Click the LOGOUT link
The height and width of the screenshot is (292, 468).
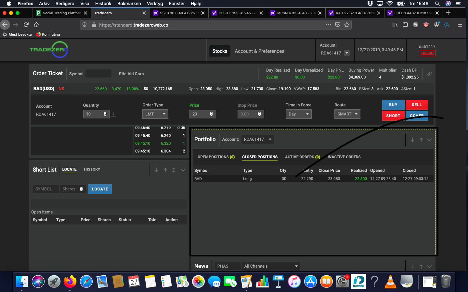click(427, 53)
